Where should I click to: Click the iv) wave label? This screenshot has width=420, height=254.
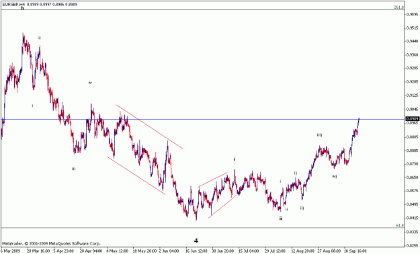pyautogui.click(x=334, y=176)
